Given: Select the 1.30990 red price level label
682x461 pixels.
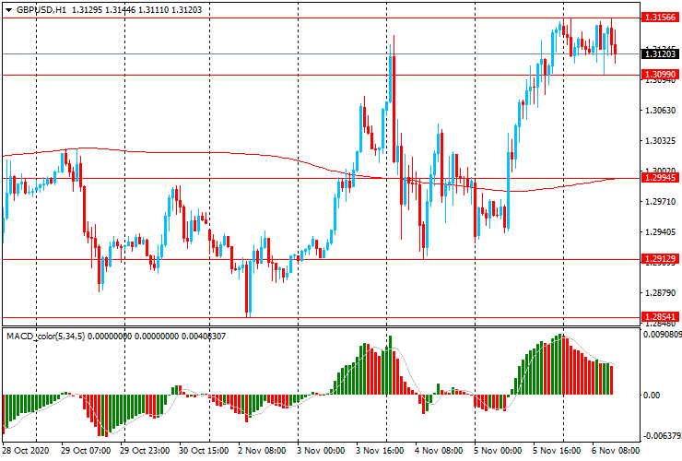Looking at the screenshot, I should pyautogui.click(x=660, y=75).
